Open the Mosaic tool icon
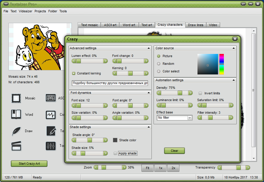 (x=16, y=98)
